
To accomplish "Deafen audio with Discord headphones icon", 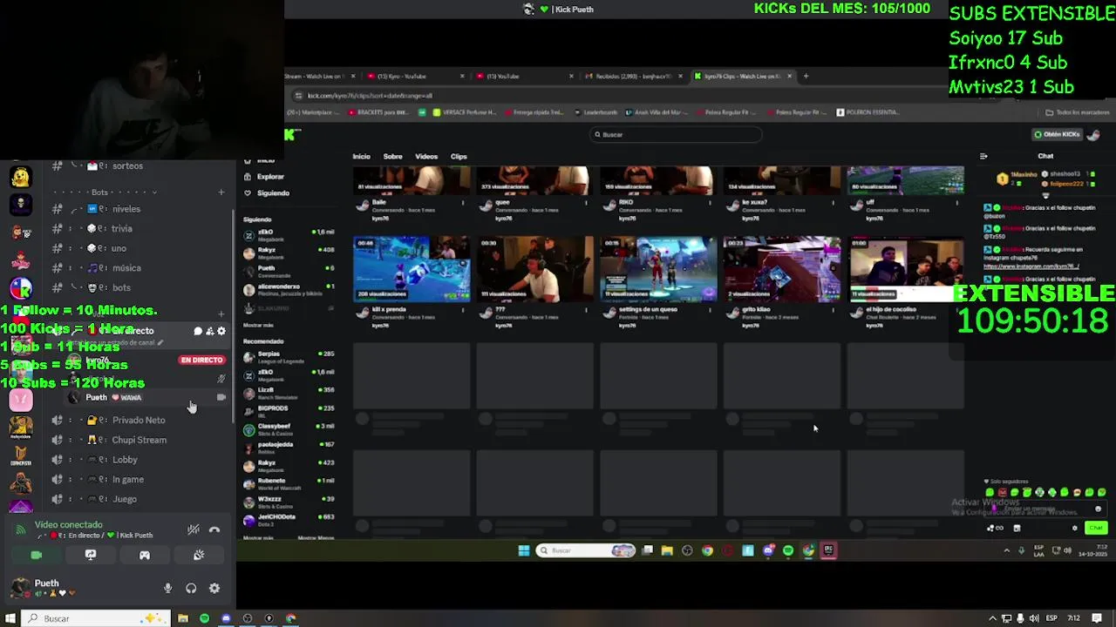I will point(191,589).
